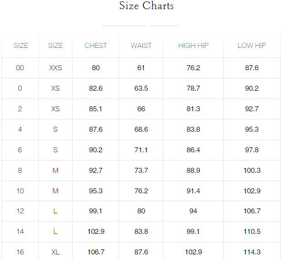Select the XXS size cell
This screenshot has height=259, width=282.
point(55,68)
